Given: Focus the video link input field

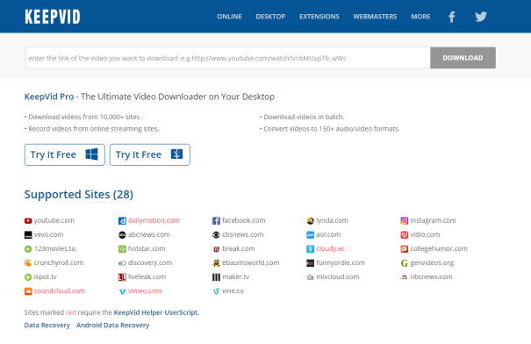Looking at the screenshot, I should coord(228,58).
